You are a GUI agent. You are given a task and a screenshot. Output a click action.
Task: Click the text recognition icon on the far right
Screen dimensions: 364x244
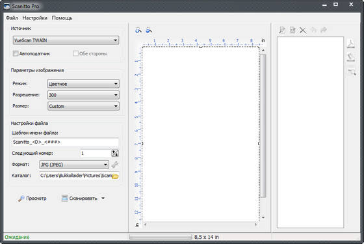pos(352,72)
